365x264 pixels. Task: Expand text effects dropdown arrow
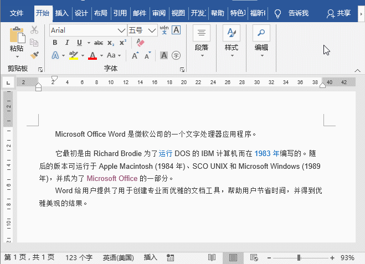pyautogui.click(x=63, y=55)
